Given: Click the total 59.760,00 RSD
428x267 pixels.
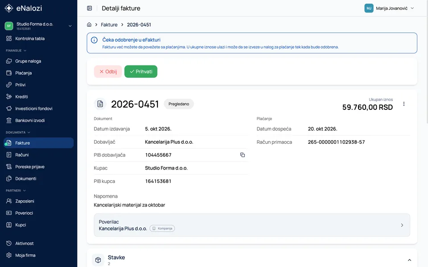Looking at the screenshot, I should (367, 107).
